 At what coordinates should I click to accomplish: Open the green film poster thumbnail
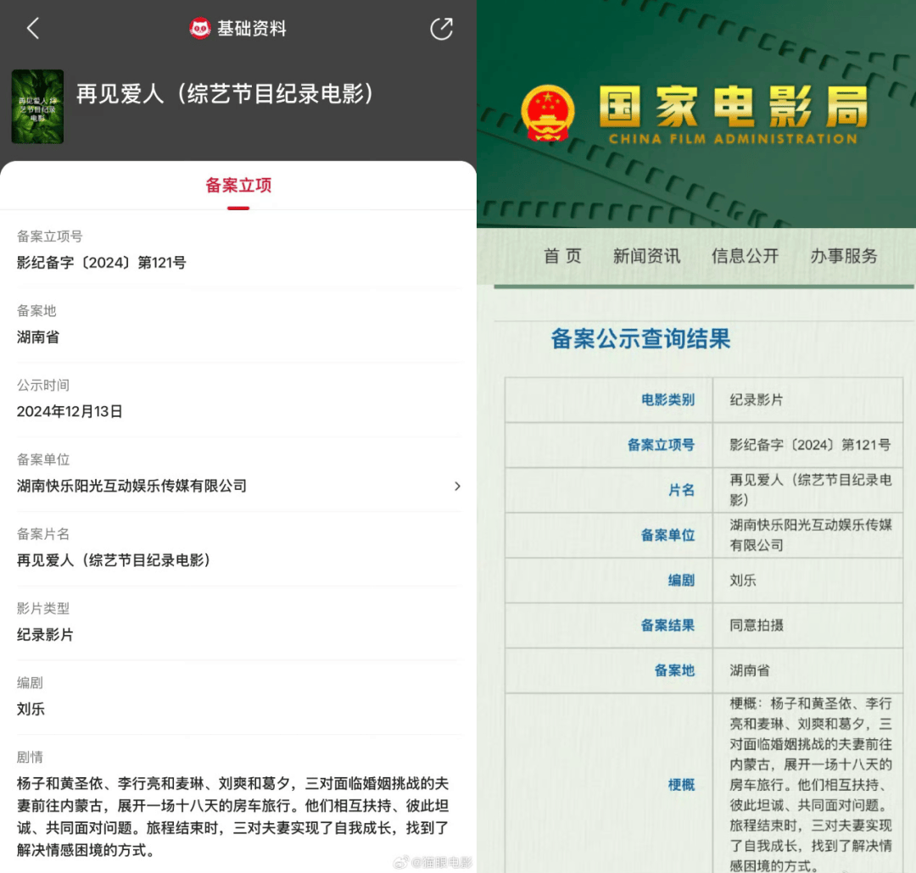(38, 106)
